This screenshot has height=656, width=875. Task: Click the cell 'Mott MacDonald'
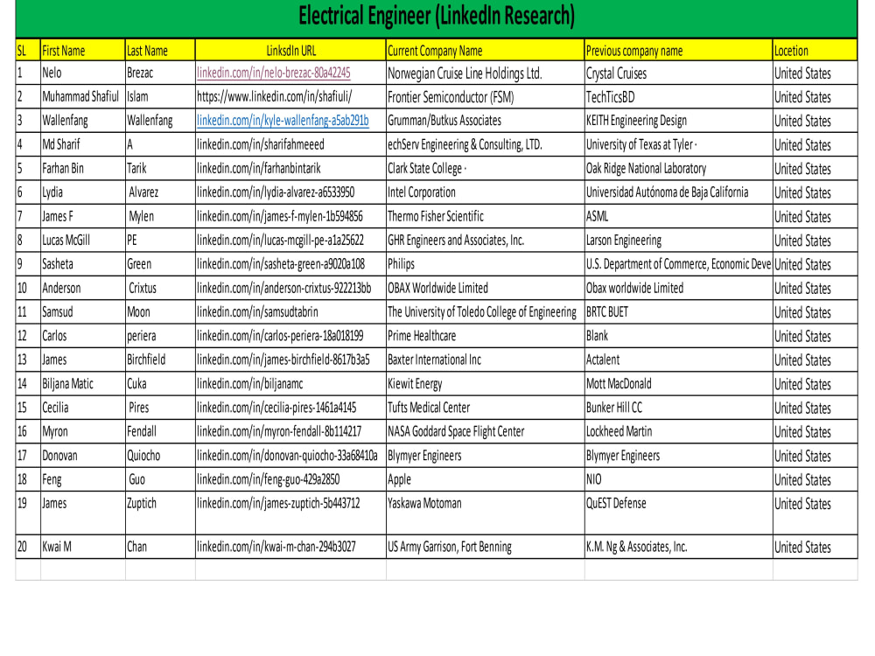(679, 384)
